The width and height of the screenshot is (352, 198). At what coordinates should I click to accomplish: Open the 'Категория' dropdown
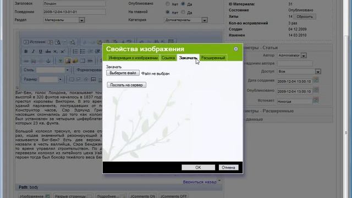coord(185,20)
